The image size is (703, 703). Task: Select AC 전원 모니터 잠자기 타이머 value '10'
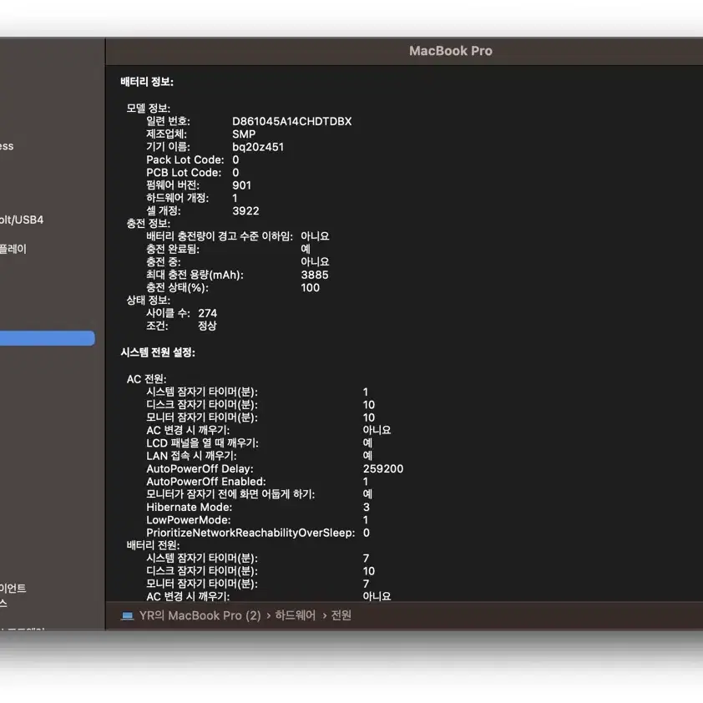click(368, 417)
